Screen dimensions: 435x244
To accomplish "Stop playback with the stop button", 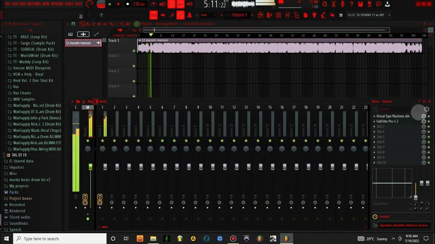I will point(118,4).
